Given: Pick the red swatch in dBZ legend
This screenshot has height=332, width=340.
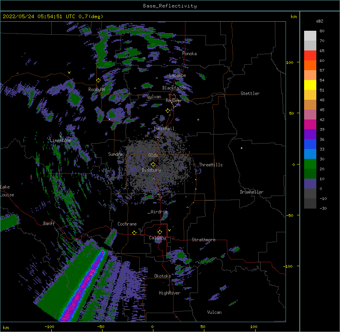Looking at the screenshot, I should tap(310, 55).
